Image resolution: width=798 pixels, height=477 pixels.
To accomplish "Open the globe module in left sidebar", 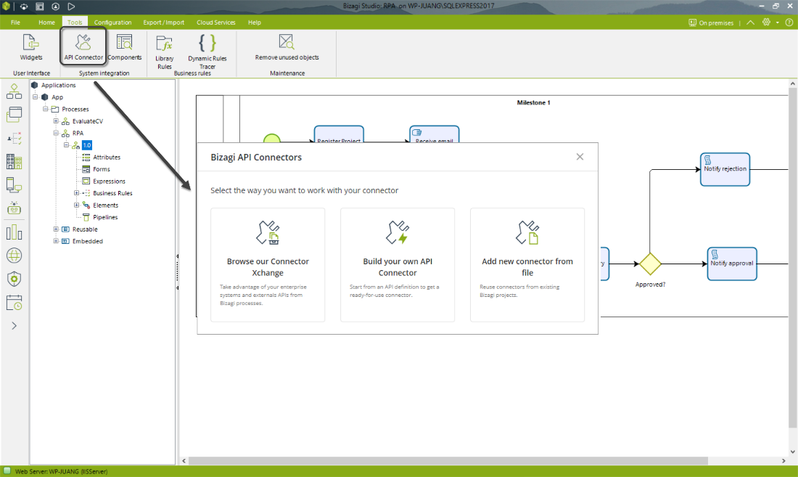I will click(x=15, y=256).
